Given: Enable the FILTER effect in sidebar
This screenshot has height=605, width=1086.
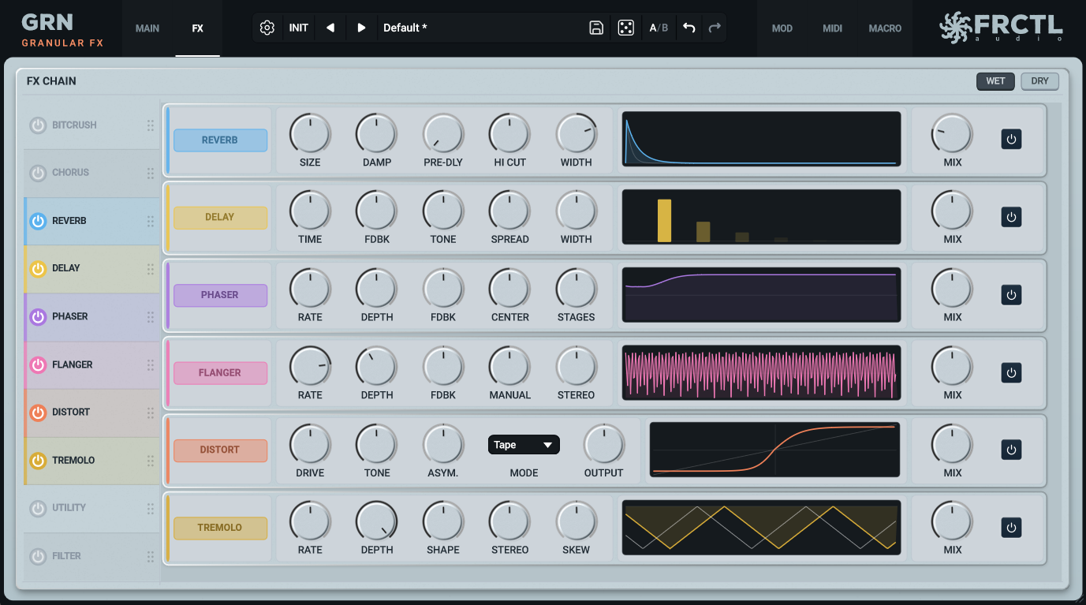Looking at the screenshot, I should pyautogui.click(x=38, y=557).
